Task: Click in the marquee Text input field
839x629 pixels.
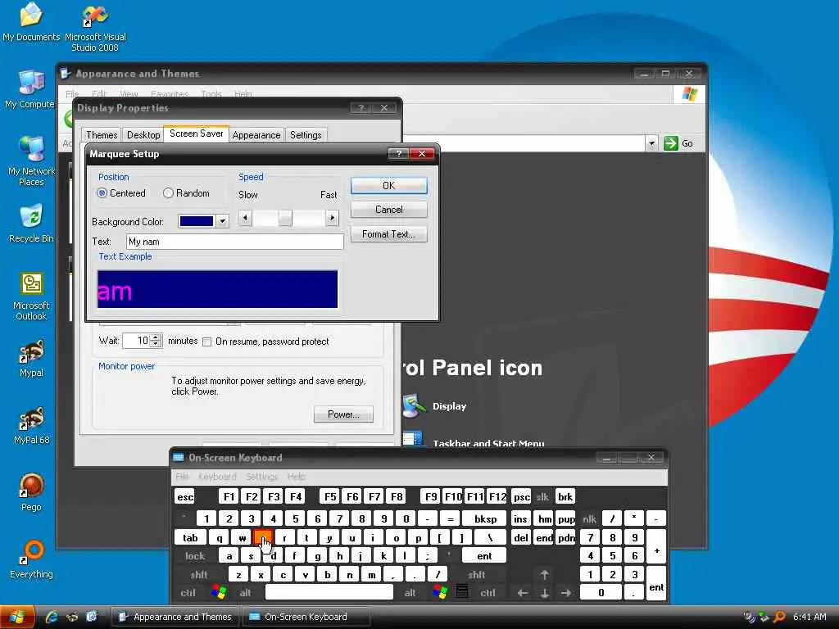Action: point(235,242)
